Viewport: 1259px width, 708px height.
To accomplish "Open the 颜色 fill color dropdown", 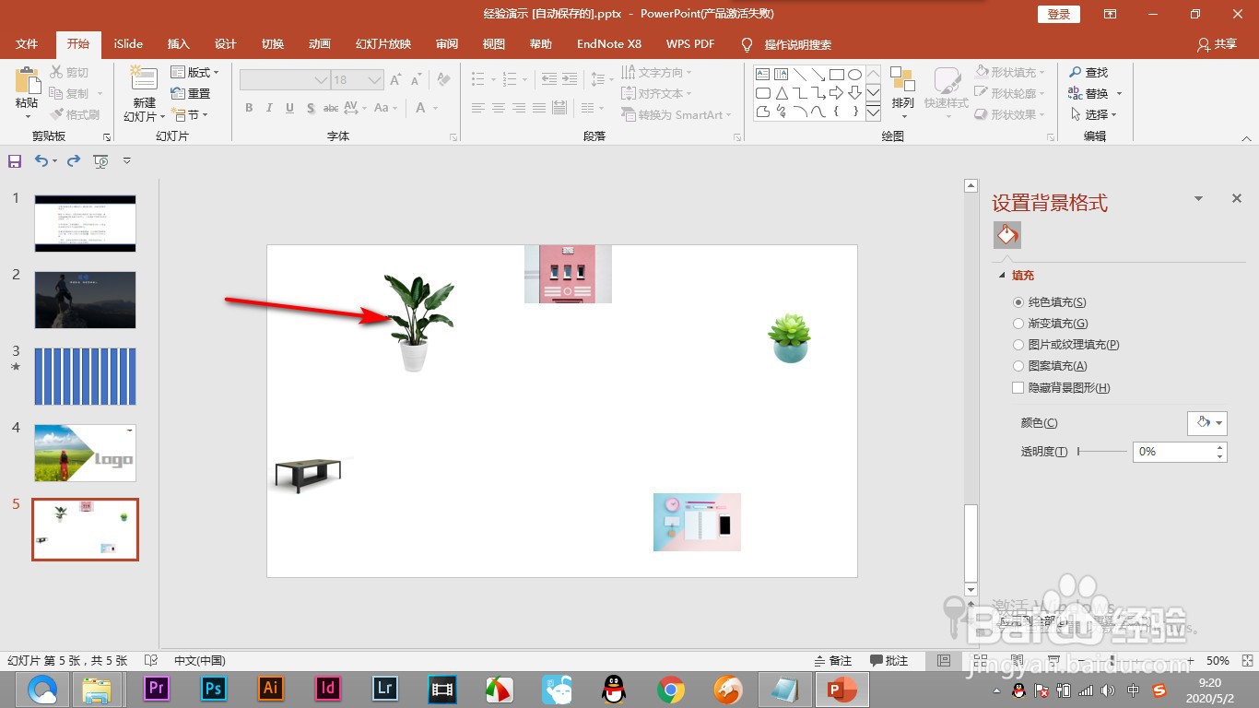I will tap(1206, 422).
